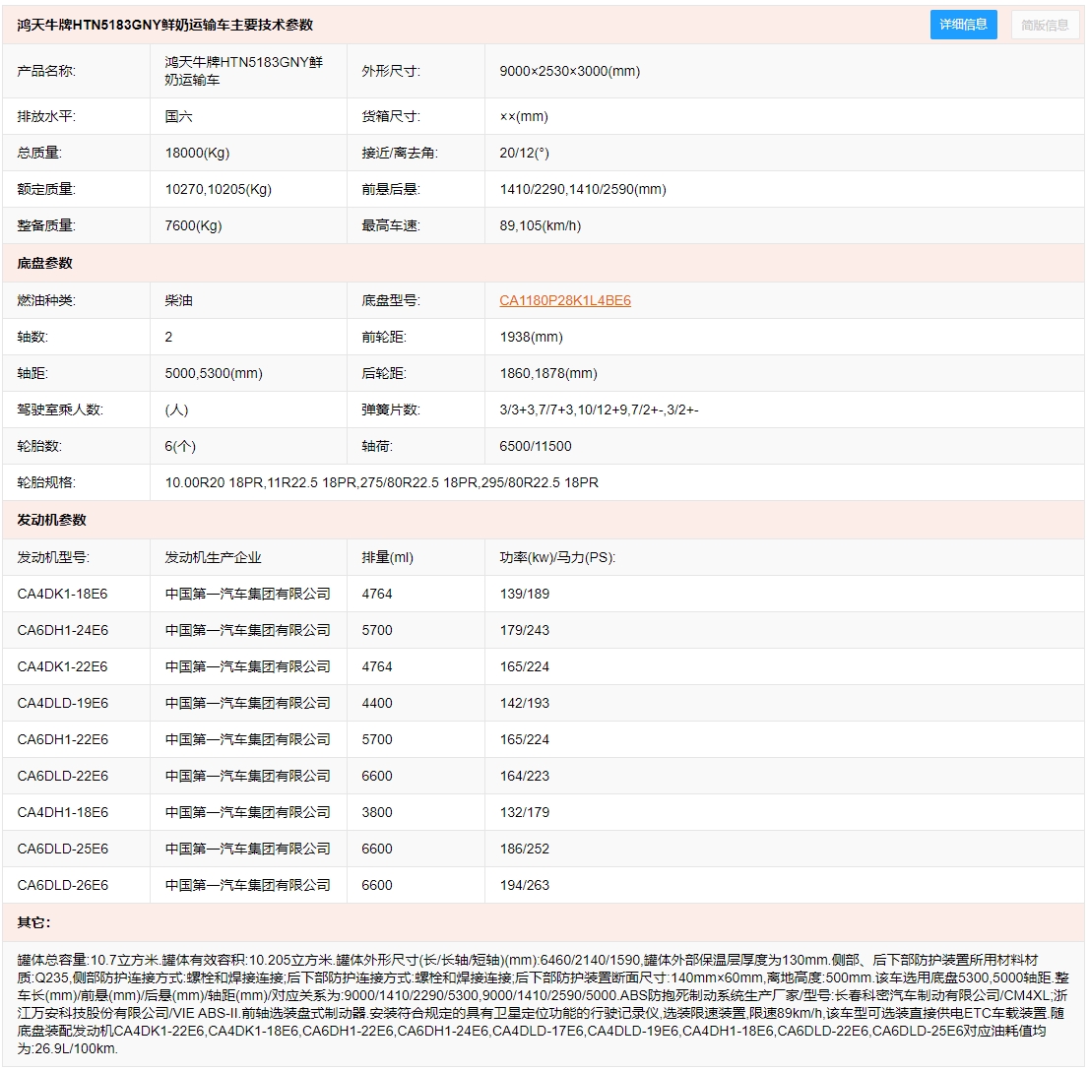This screenshot has height=1071, width=1089.
Task: Click displacement value 3800
Action: pyautogui.click(x=377, y=812)
